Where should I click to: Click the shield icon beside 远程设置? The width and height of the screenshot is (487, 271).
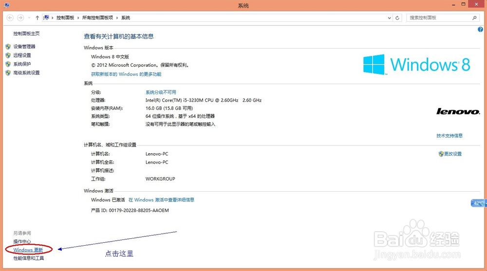click(8, 55)
